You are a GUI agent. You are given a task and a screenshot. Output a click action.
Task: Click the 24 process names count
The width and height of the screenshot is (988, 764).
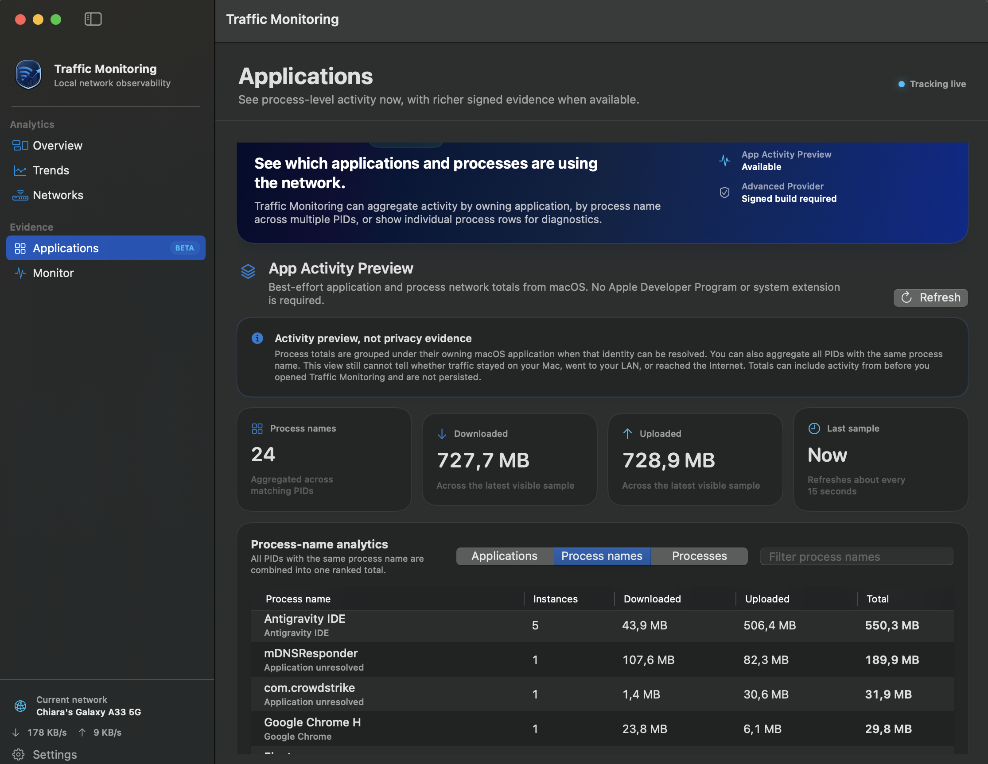[x=263, y=455]
